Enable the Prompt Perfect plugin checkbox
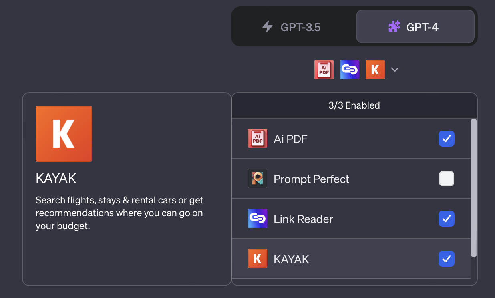Image resolution: width=495 pixels, height=298 pixels. click(x=446, y=179)
